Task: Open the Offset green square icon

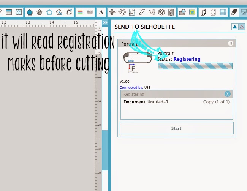Action: [x=192, y=12]
